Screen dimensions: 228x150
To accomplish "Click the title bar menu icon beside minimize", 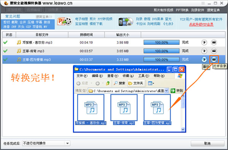I will pyautogui.click(x=203, y=3).
